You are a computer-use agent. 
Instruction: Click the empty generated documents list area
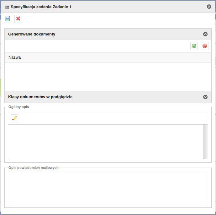pyautogui.click(x=108, y=77)
